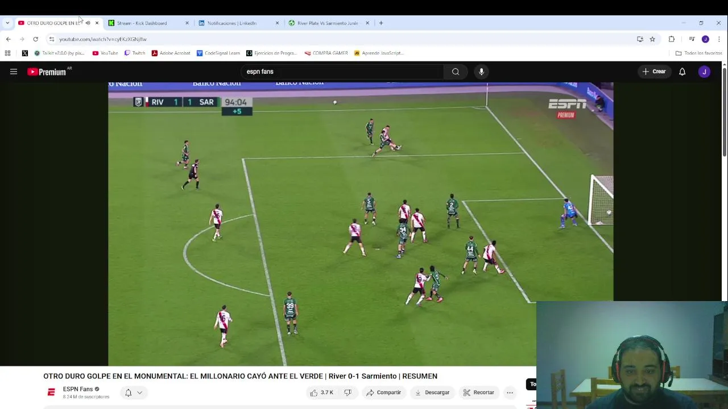Close the LinkedIn notifications tab
The height and width of the screenshot is (409, 728).
pos(277,23)
